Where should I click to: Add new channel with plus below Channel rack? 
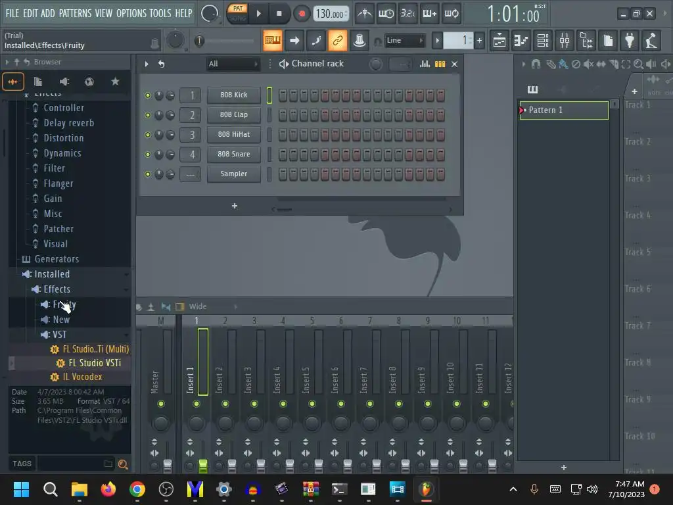[235, 206]
